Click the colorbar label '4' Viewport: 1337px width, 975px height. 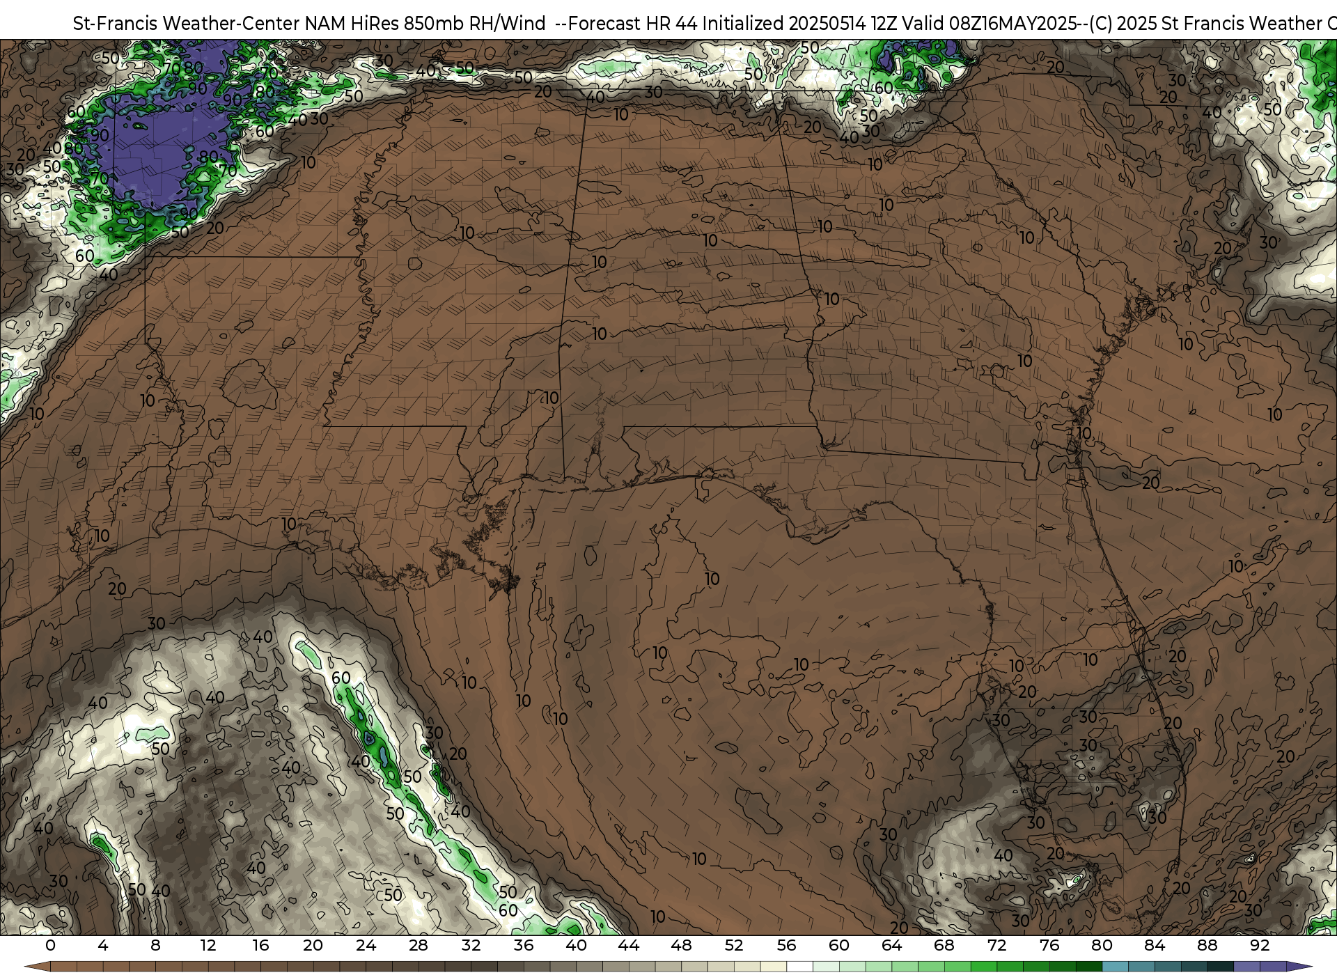pyautogui.click(x=103, y=946)
